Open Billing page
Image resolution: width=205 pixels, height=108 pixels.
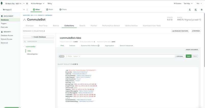(x=50, y=4)
